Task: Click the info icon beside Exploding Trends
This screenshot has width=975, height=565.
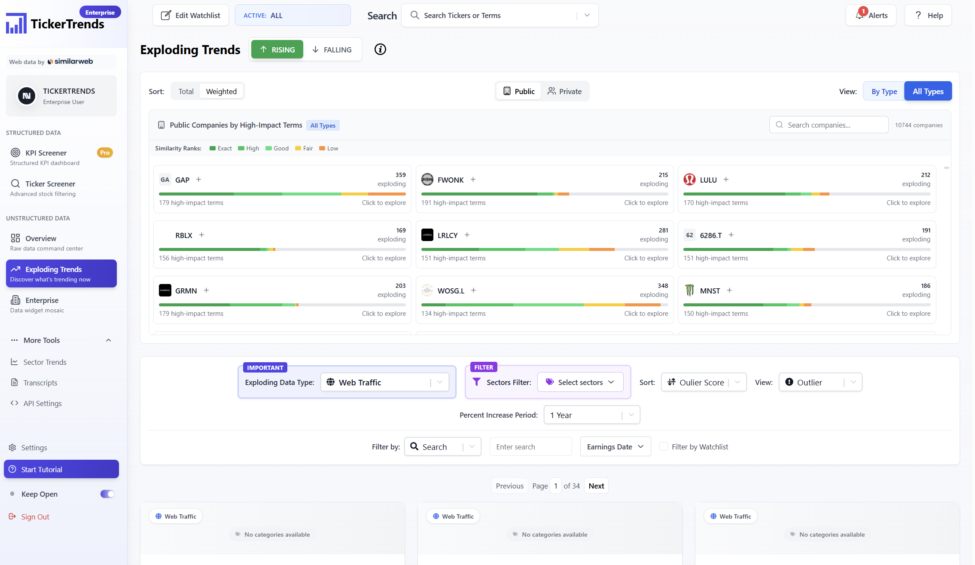Action: pos(380,49)
